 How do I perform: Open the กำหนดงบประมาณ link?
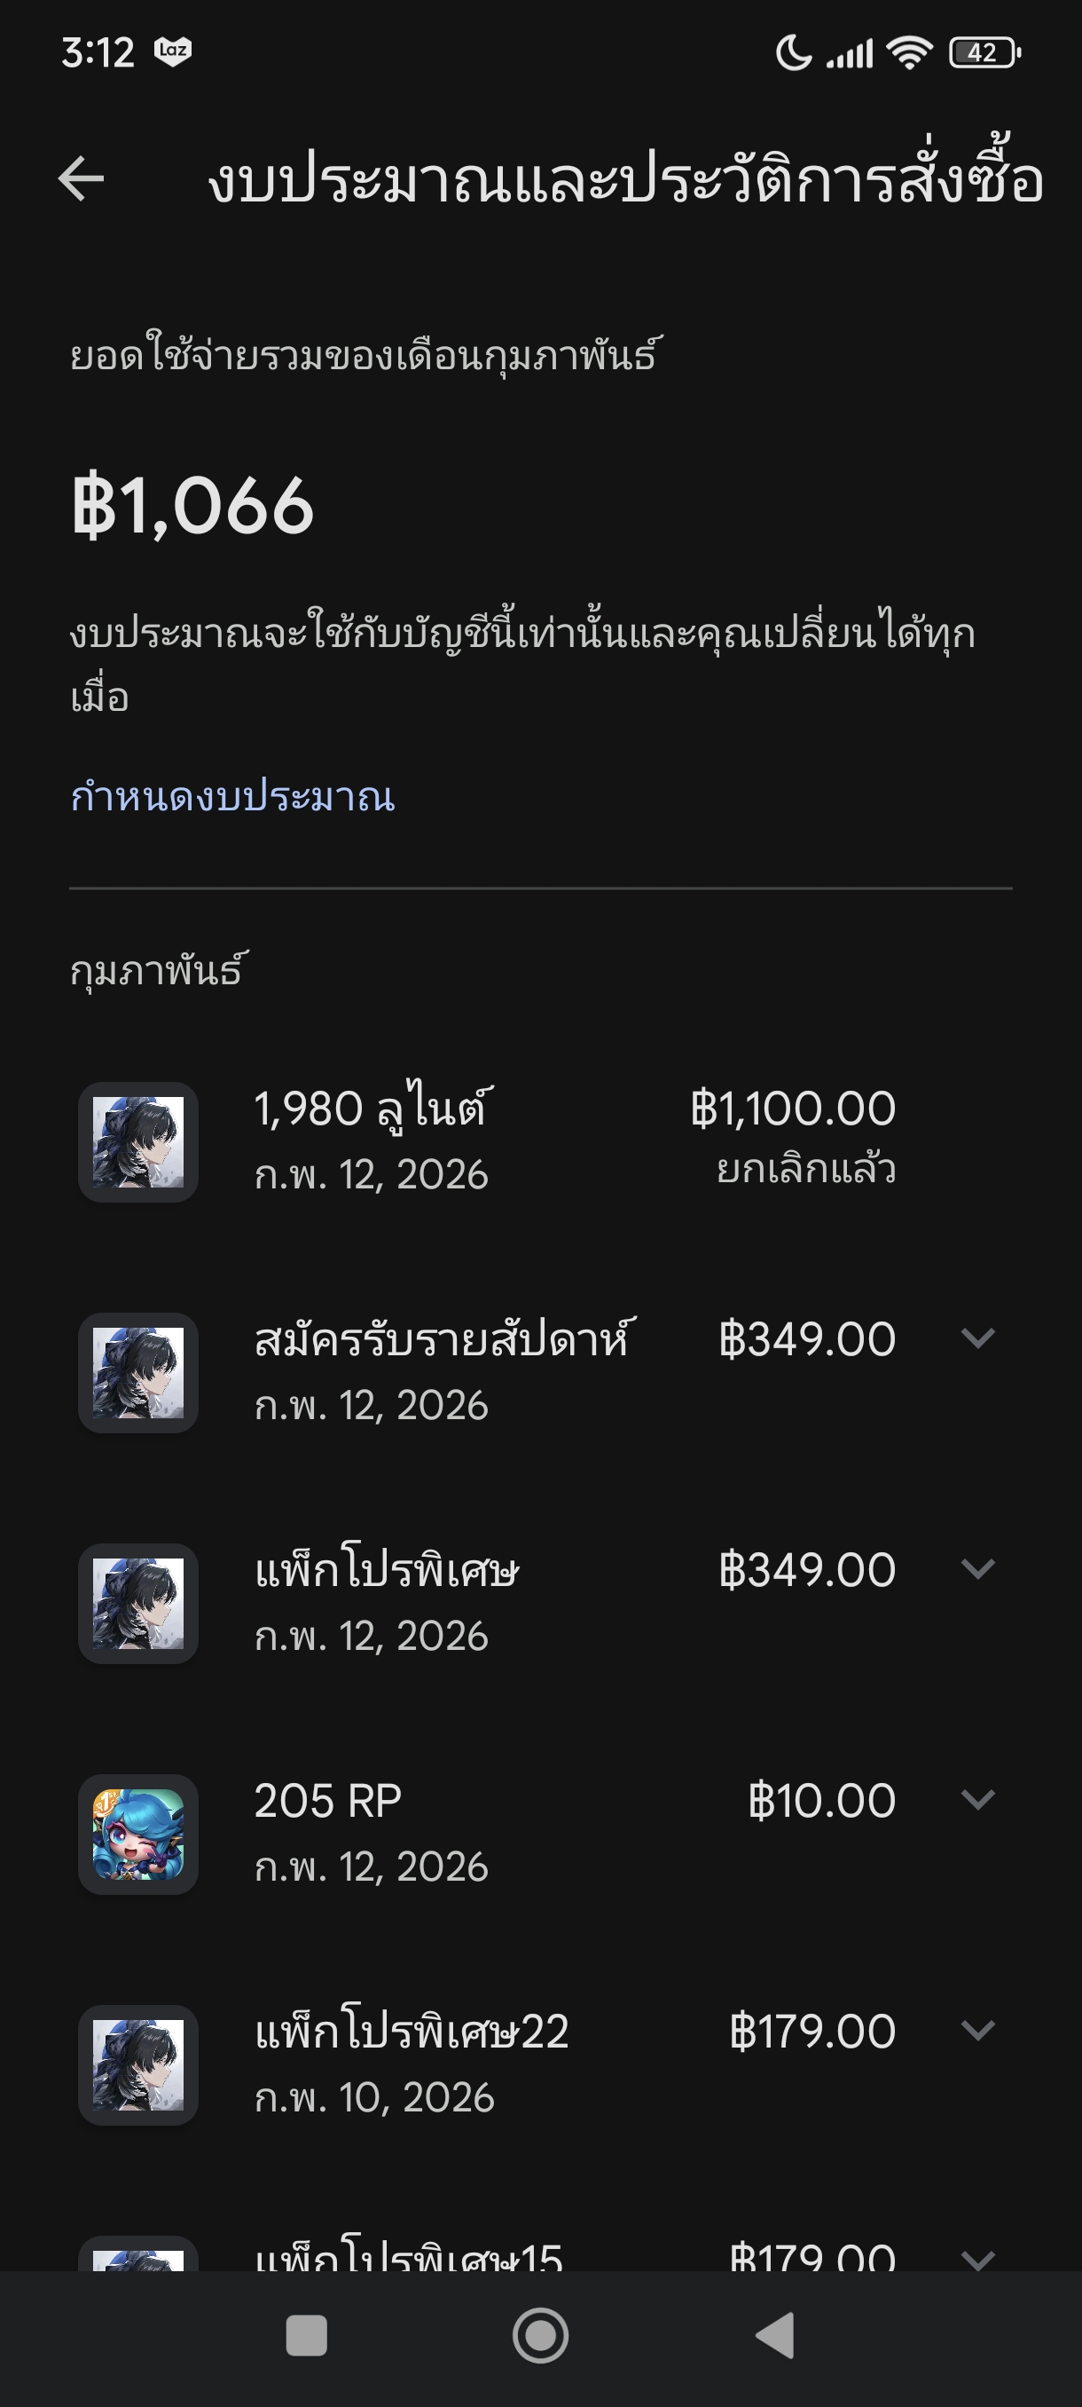232,797
